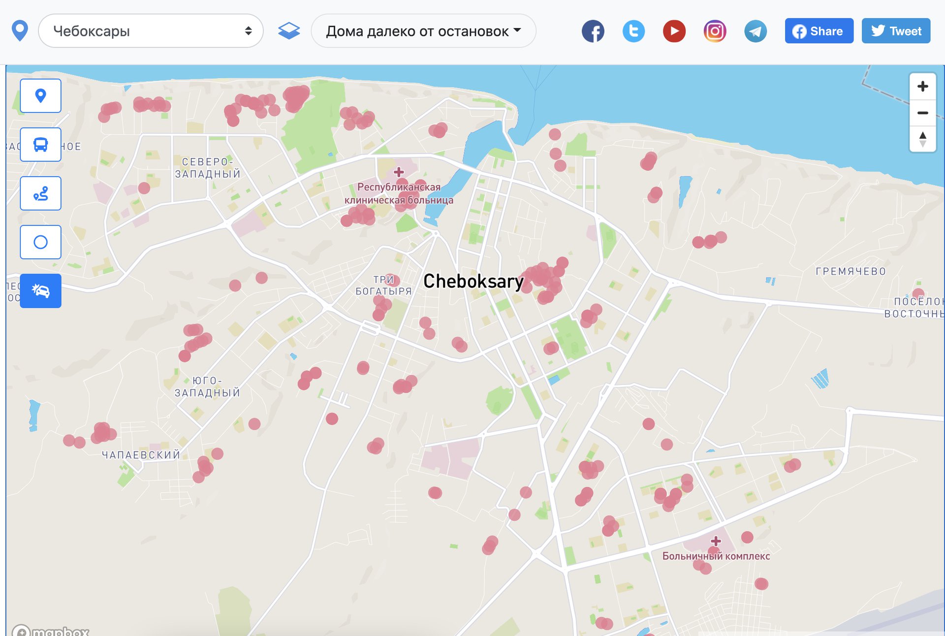The width and height of the screenshot is (945, 636).
Task: Click the Cheboksary city label on map
Action: pos(473,281)
